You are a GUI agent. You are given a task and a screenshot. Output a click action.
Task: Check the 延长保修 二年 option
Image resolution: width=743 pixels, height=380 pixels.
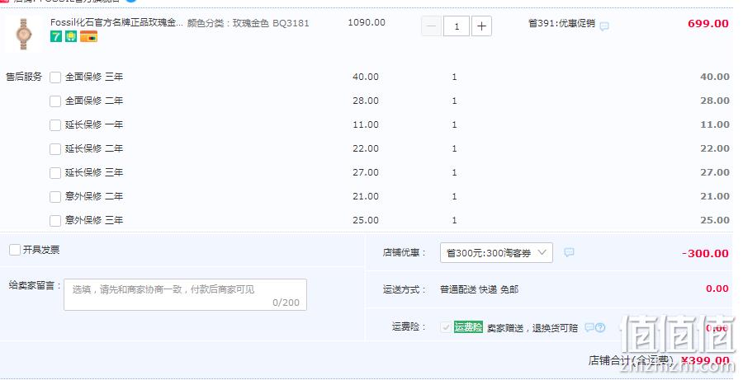pyautogui.click(x=55, y=149)
